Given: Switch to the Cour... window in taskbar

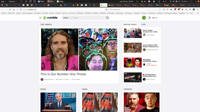Looking at the screenshot, I should click(42, 1).
